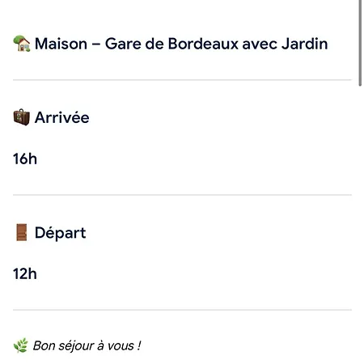Click the divider line below the house title
Screen dimensions: 364x364
click(x=182, y=80)
